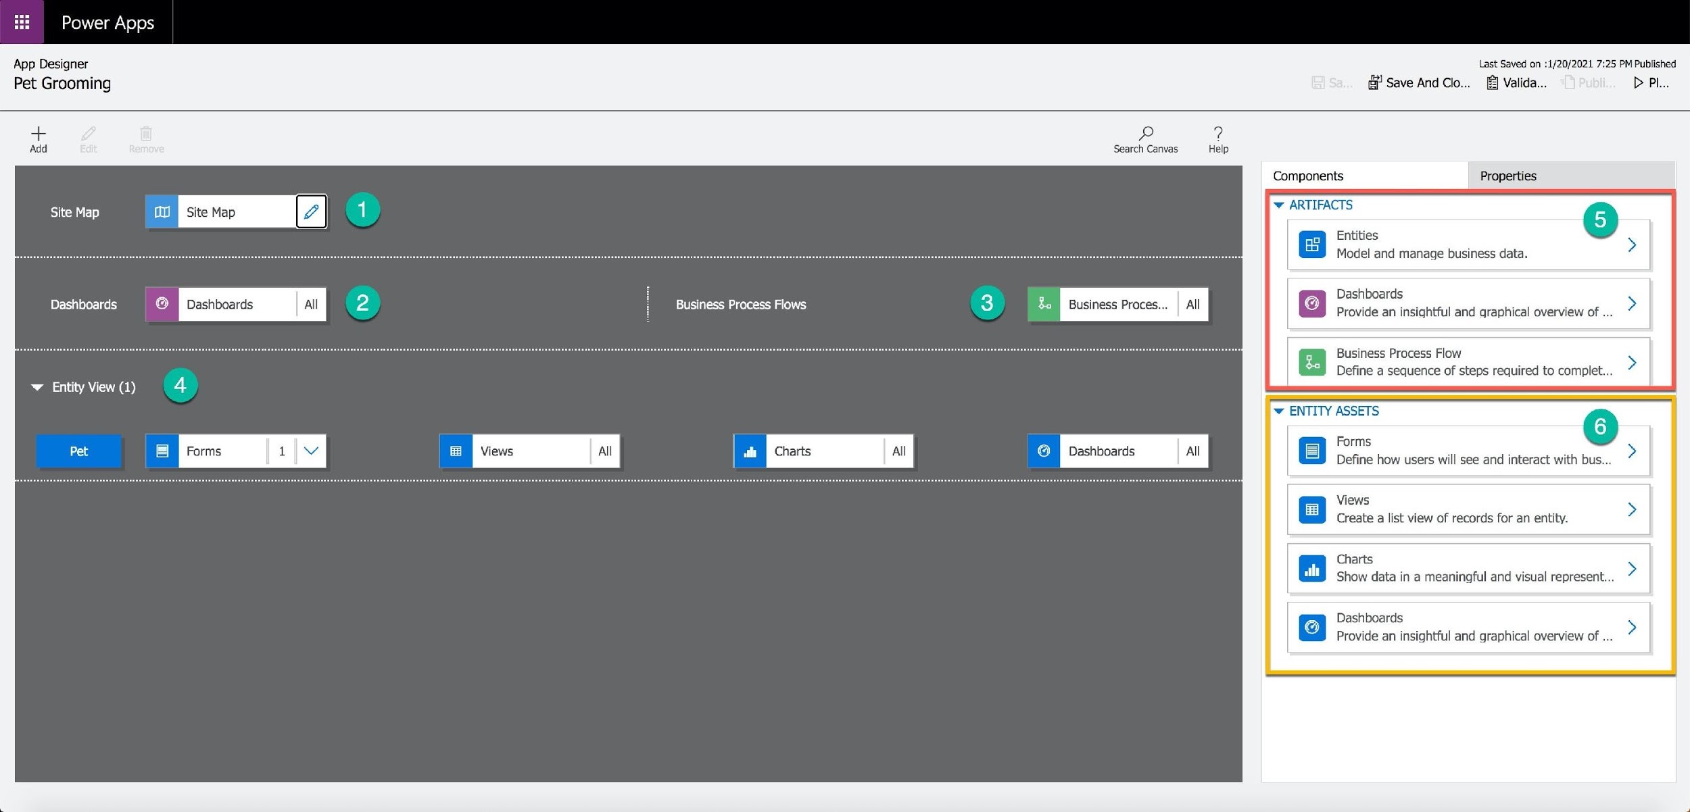This screenshot has width=1690, height=812.
Task: Edit the Site Map using pencil button
Action: click(311, 211)
